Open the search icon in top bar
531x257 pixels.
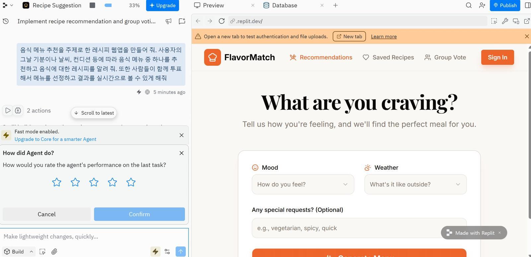469,5
